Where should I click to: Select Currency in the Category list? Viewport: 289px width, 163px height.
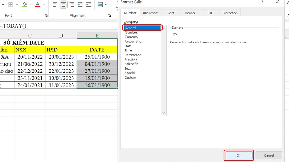142,37
